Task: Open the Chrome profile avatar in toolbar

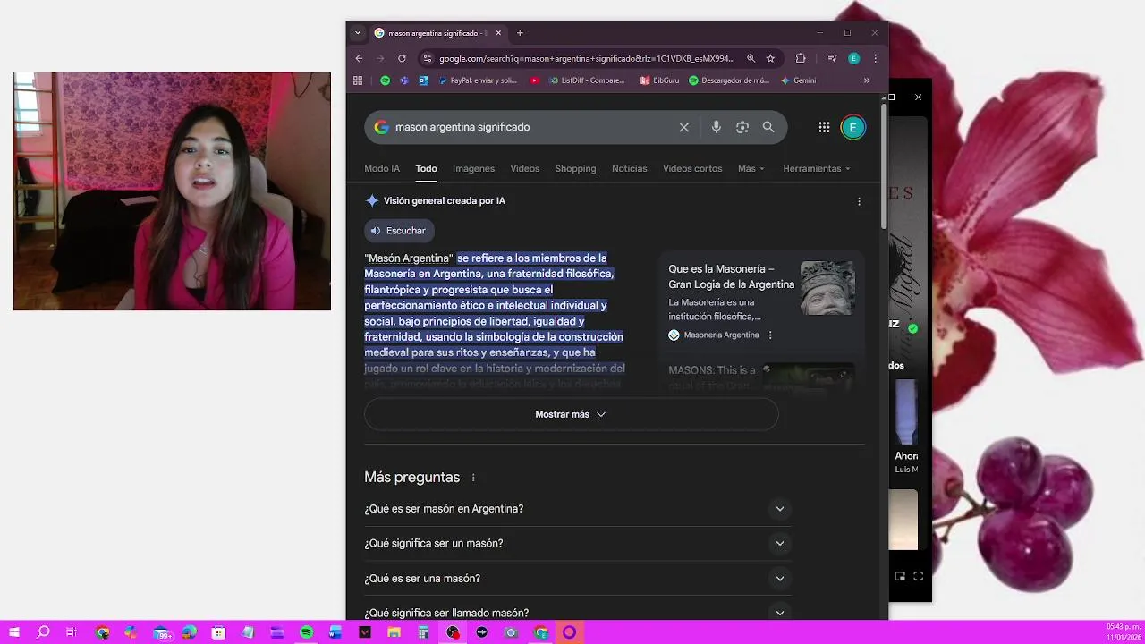Action: (x=853, y=58)
